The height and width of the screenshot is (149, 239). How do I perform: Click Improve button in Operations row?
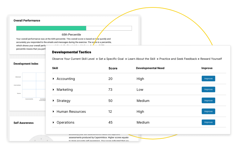pyautogui.click(x=208, y=122)
